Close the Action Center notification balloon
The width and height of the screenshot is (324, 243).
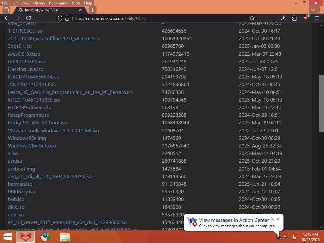[278, 219]
